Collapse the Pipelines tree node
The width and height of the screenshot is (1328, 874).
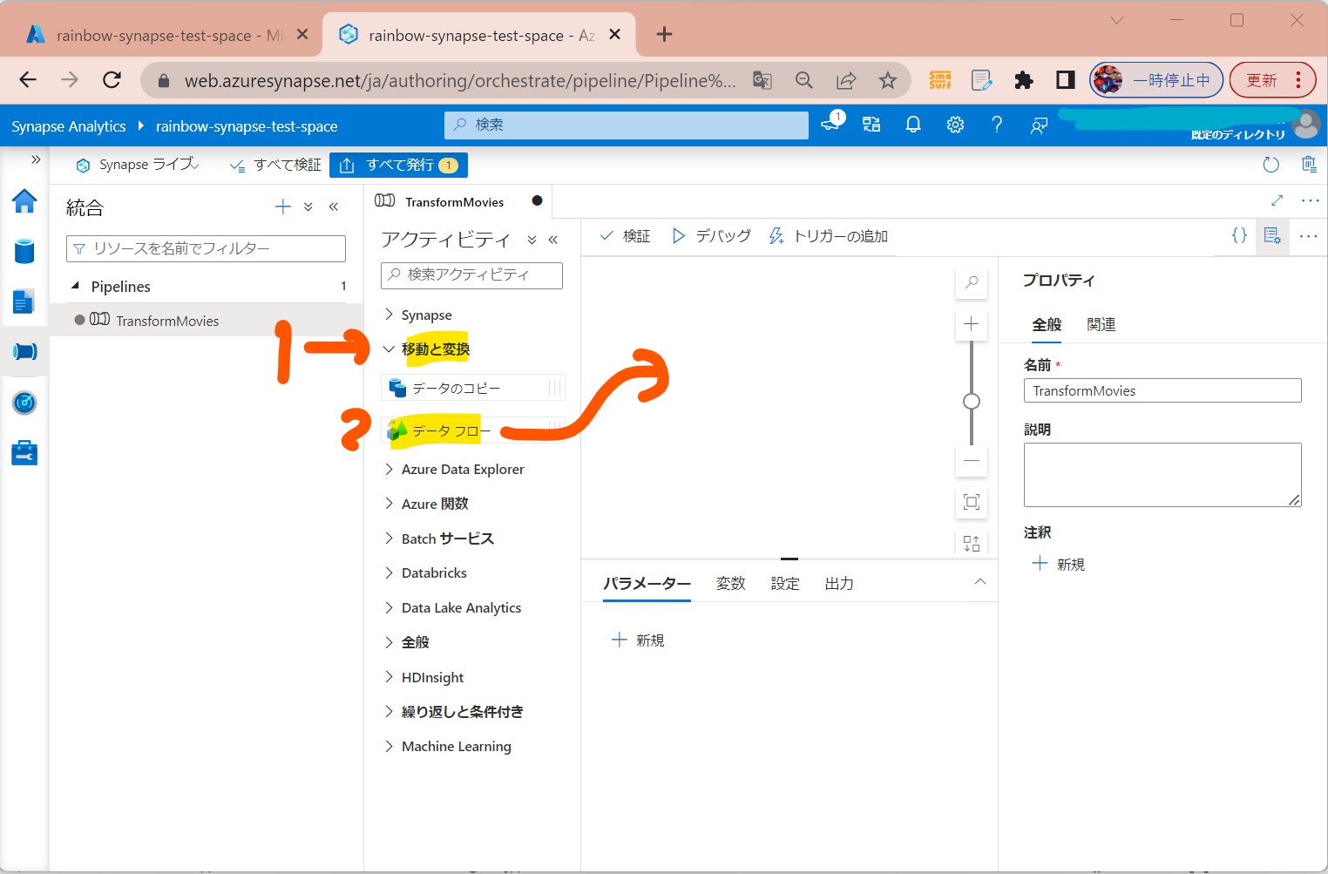pos(75,286)
